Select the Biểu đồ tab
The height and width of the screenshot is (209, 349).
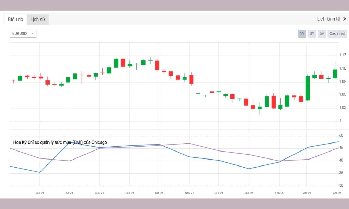coord(15,19)
